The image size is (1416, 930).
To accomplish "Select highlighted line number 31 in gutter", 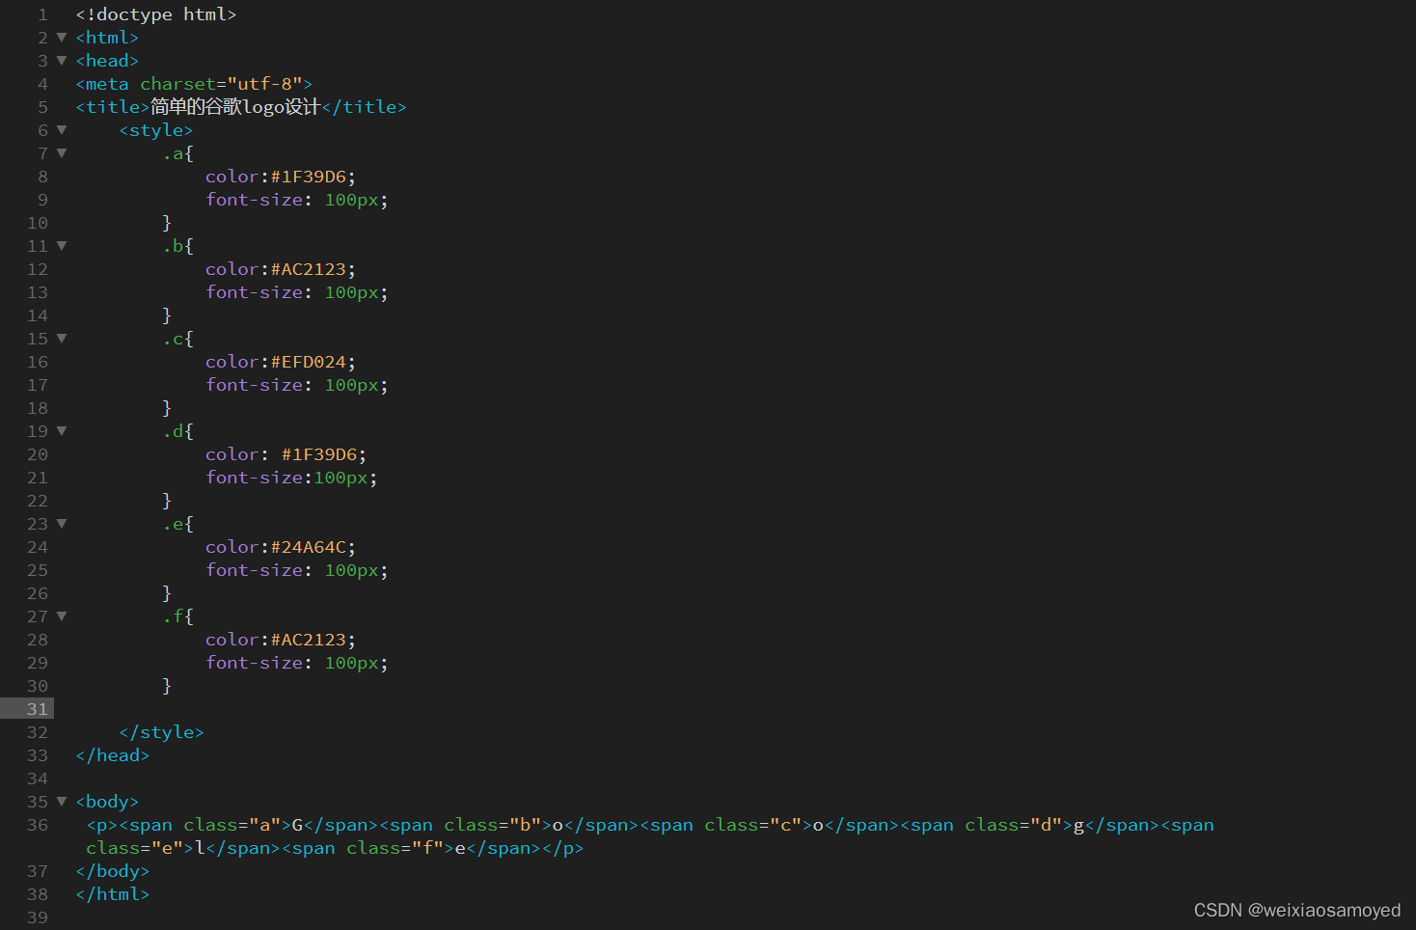I will [38, 709].
